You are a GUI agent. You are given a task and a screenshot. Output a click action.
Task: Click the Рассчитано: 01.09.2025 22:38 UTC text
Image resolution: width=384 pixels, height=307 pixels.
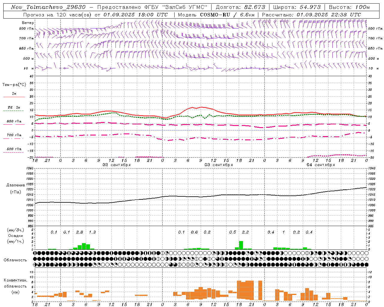[311, 15]
